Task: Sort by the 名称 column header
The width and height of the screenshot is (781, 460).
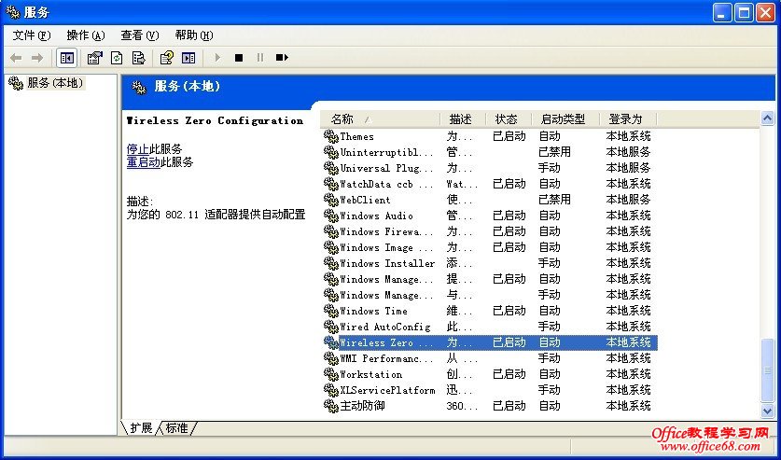Action: (x=380, y=119)
